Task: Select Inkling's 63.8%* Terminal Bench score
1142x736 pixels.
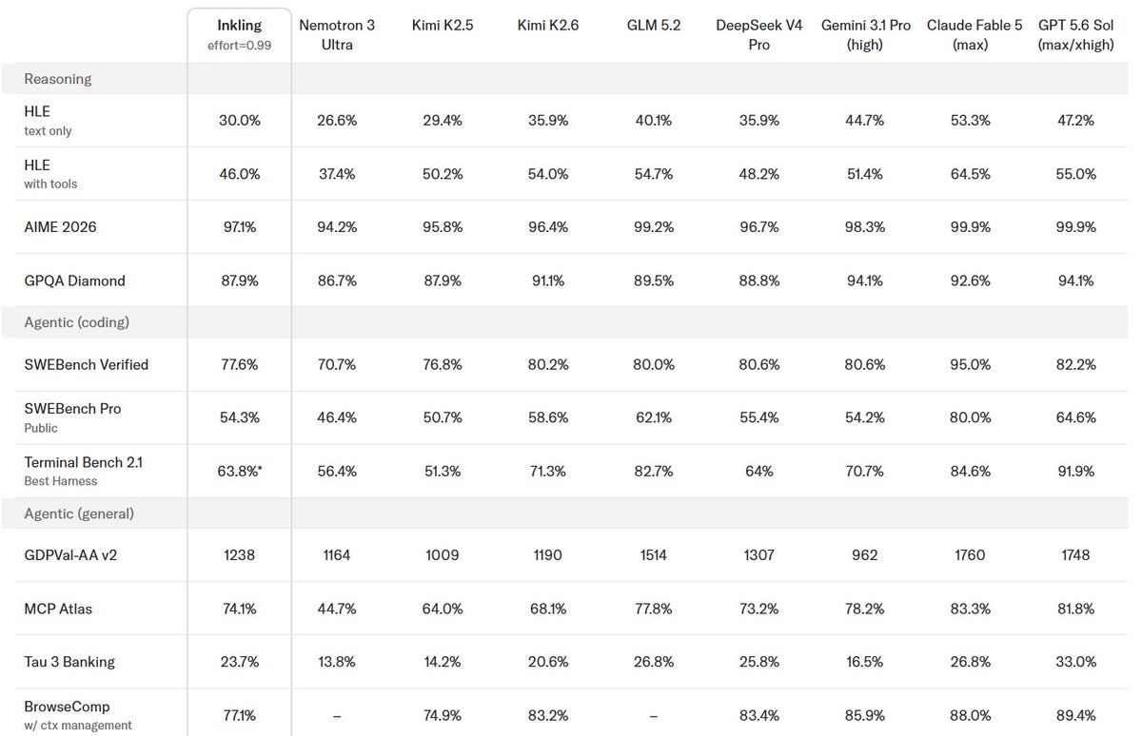Action: (x=239, y=471)
